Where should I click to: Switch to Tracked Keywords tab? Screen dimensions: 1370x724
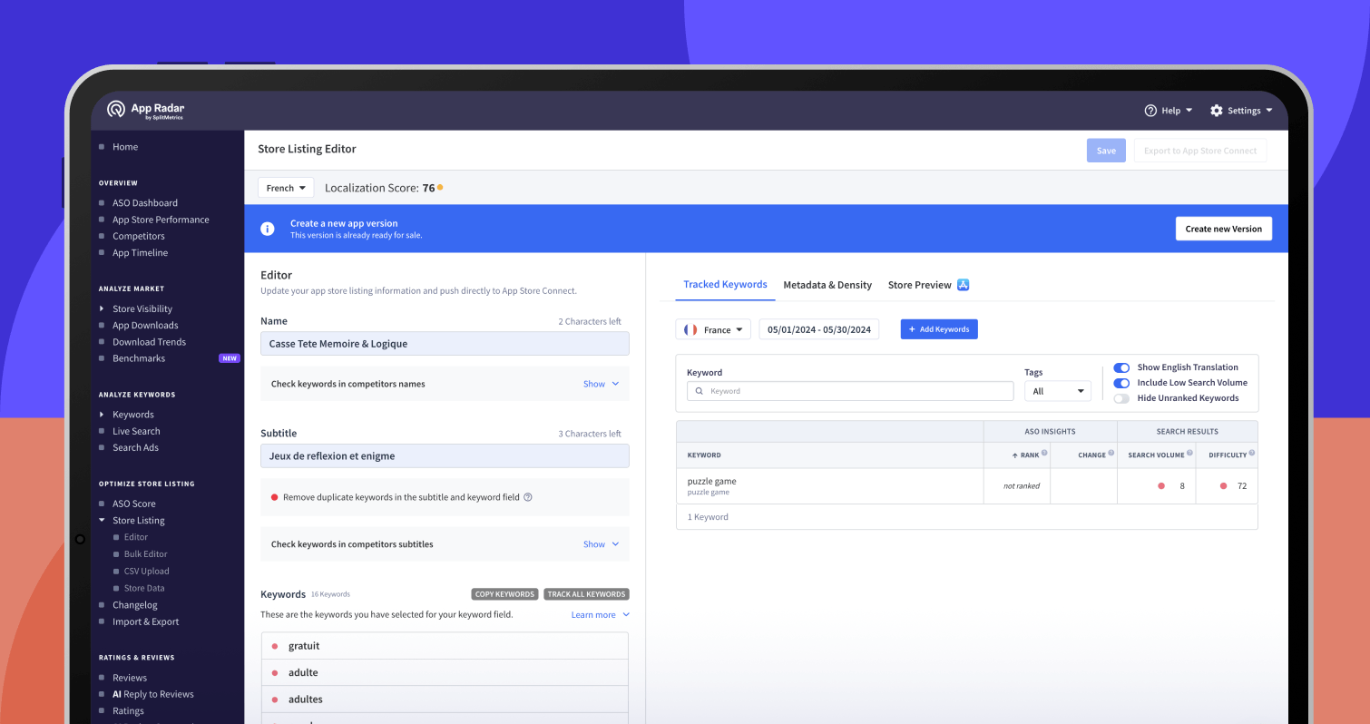725,285
